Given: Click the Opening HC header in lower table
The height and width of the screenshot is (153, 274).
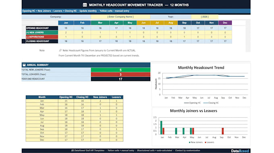Looking at the screenshot, I should (x=66, y=97).
